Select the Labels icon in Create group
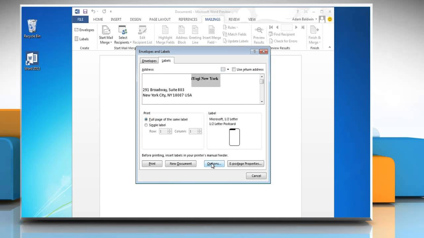 coord(82,39)
